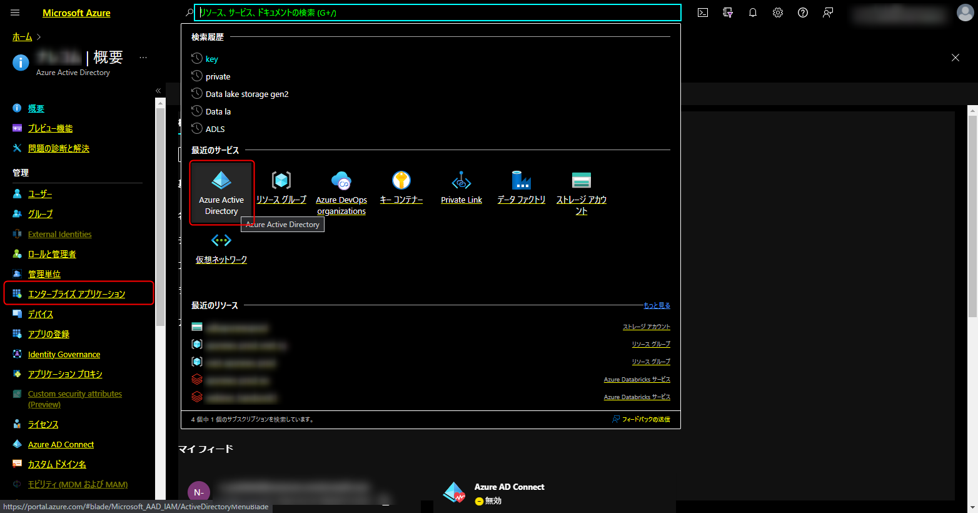Open the feedback icon in top bar
Image resolution: width=978 pixels, height=513 pixels.
point(828,13)
